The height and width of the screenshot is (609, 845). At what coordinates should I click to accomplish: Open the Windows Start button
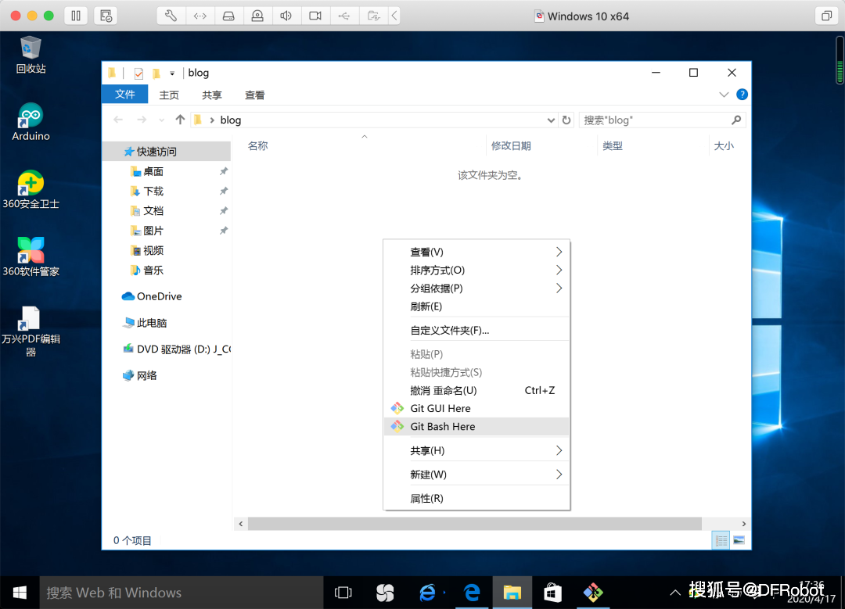coord(20,593)
